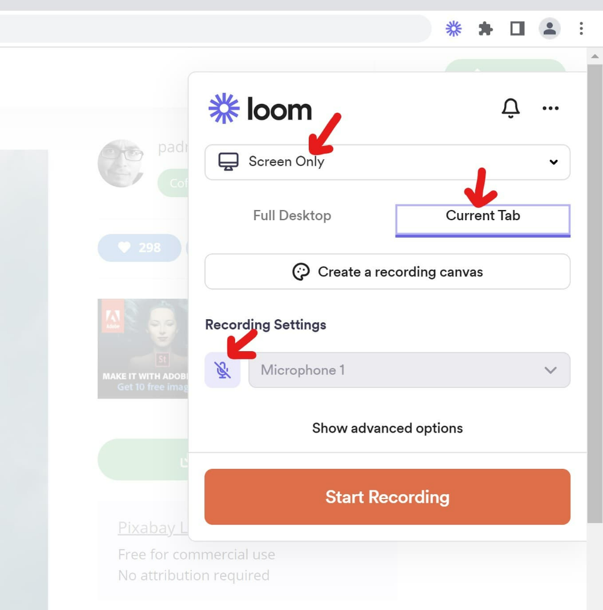
Task: Open the browser profile avatar icon
Action: (x=549, y=28)
